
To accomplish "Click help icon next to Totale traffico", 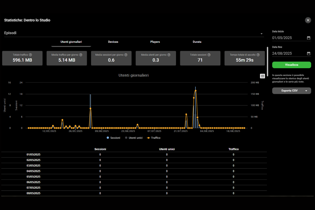I will point(30,55).
